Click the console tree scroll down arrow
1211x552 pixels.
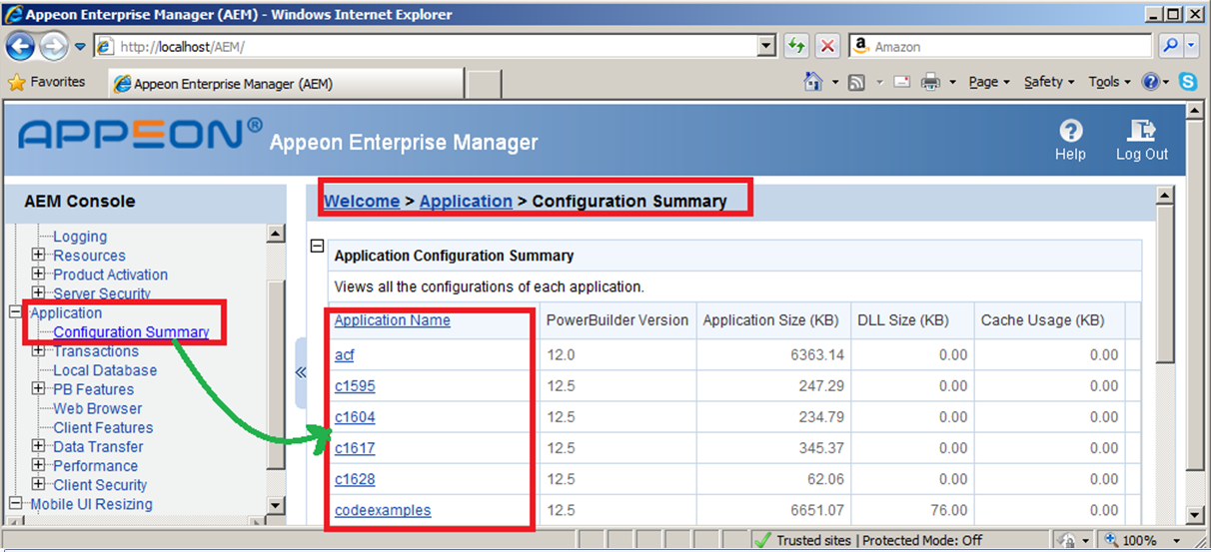coord(276,507)
